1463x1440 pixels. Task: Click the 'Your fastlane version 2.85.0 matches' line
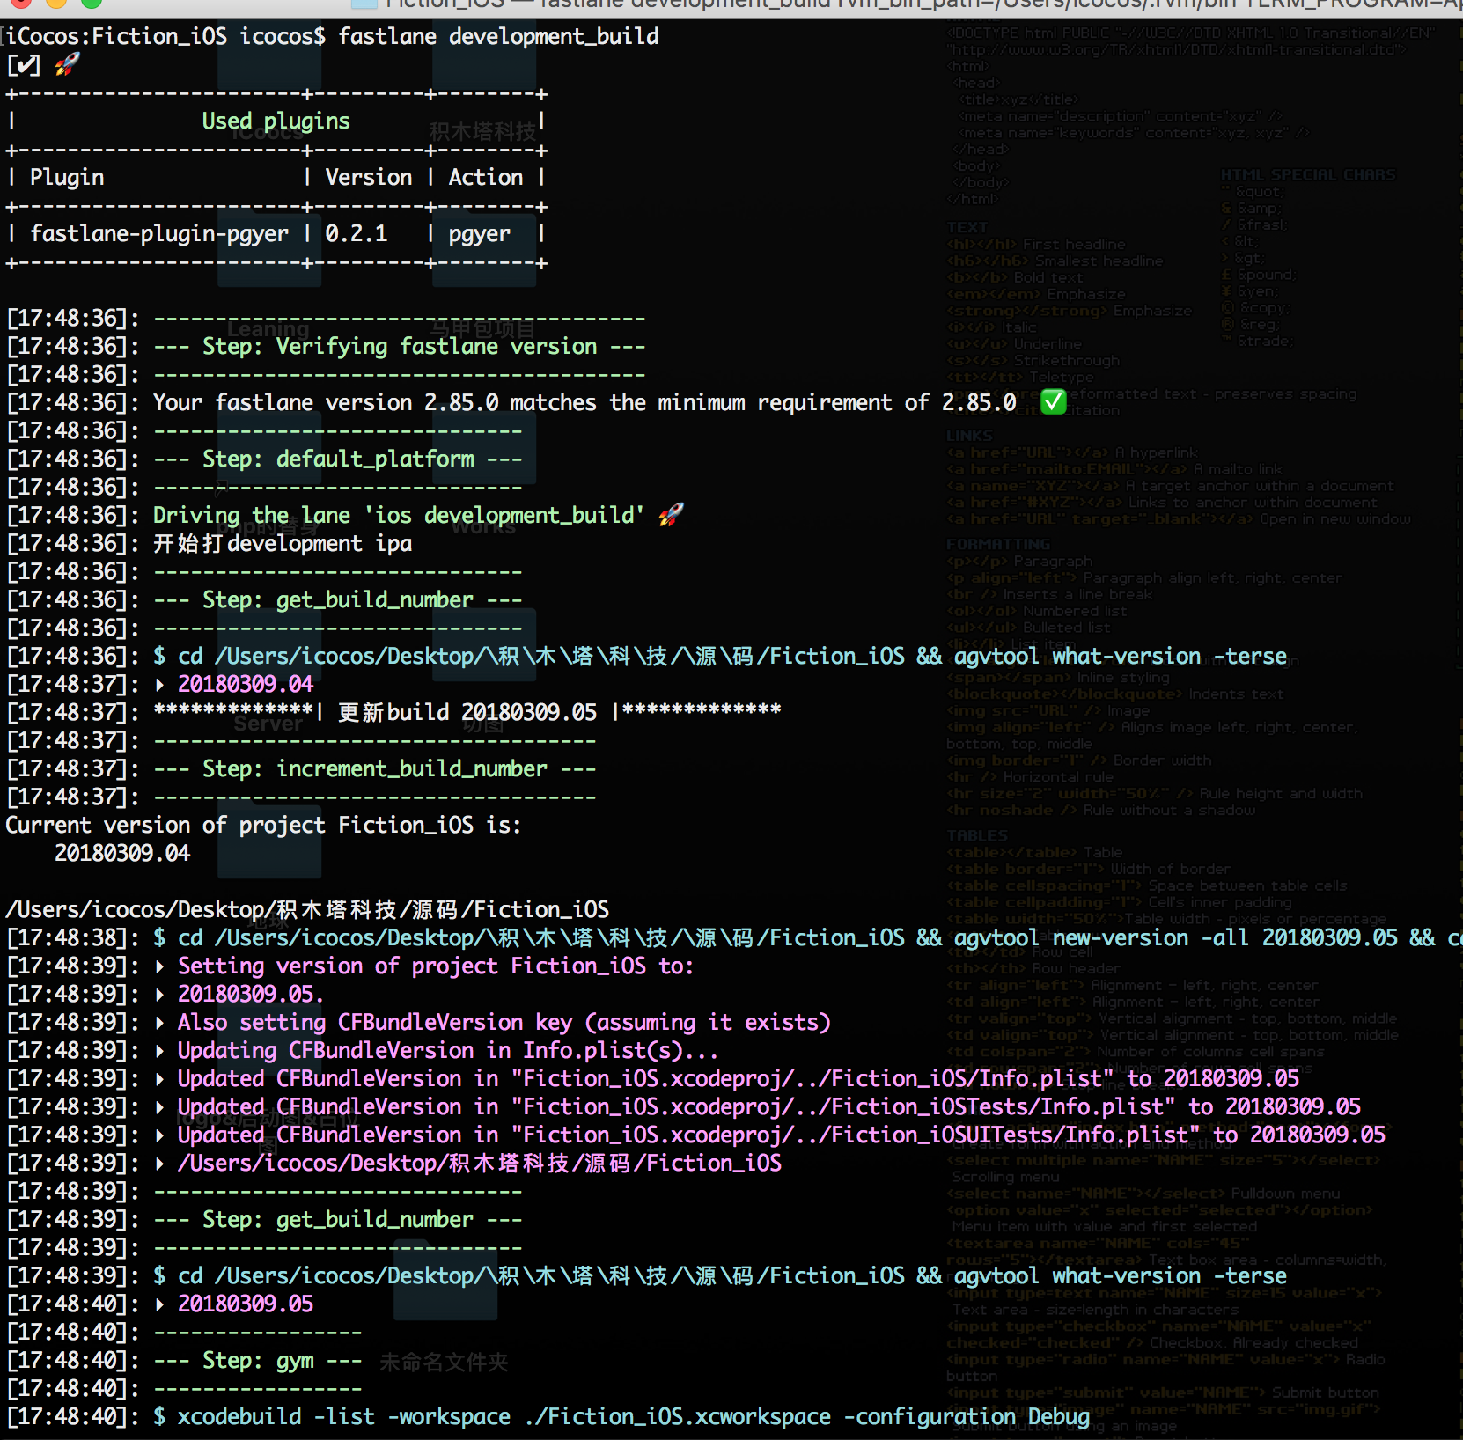pos(584,403)
